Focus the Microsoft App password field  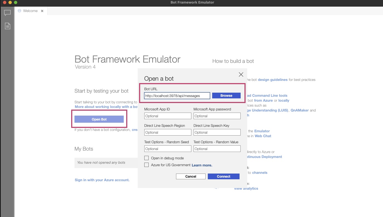coord(217,116)
